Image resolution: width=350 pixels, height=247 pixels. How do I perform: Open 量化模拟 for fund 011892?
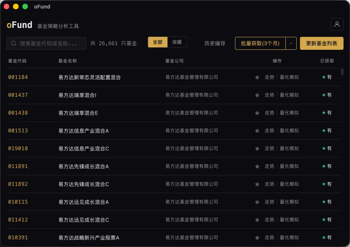click(x=289, y=184)
